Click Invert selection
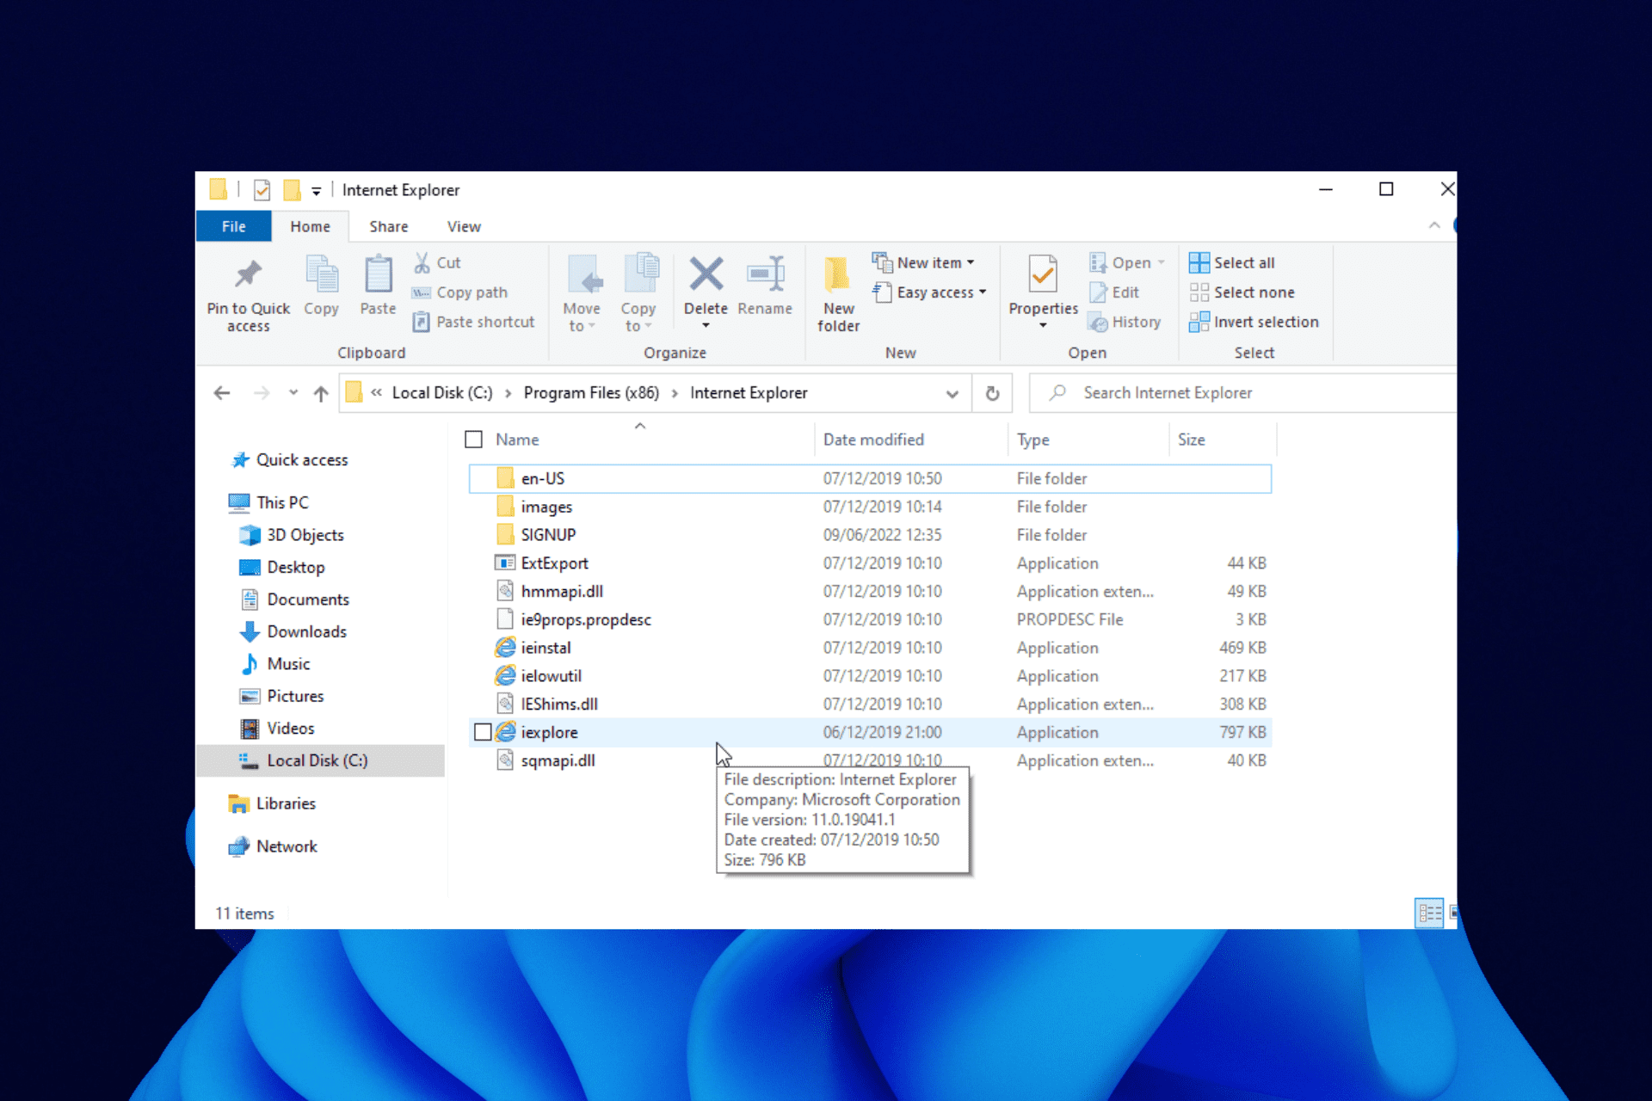 click(x=1254, y=322)
